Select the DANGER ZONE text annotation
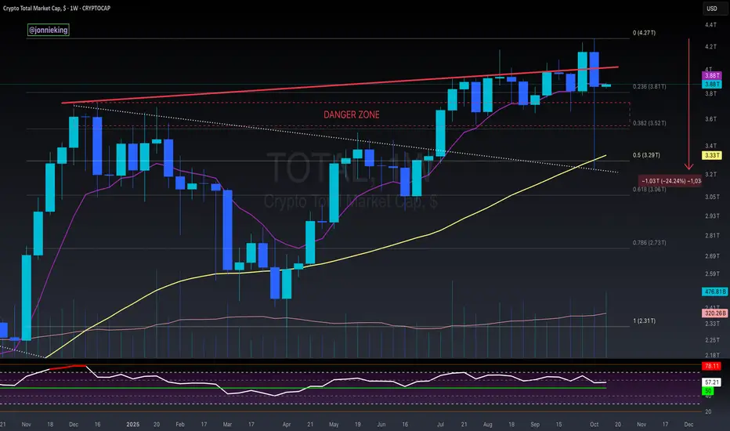The height and width of the screenshot is (431, 730). (352, 114)
